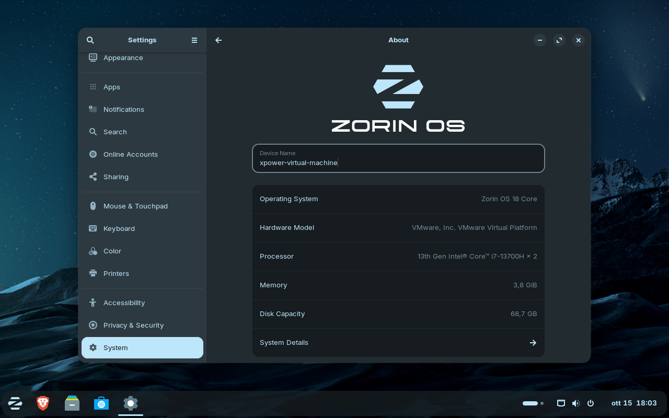Click the Zorin OS 18 Core value

[x=509, y=199]
